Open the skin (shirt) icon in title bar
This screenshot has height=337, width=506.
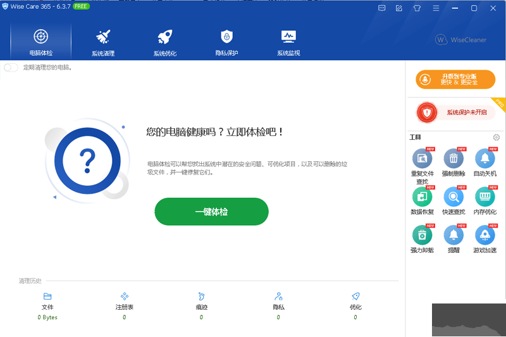[417, 8]
